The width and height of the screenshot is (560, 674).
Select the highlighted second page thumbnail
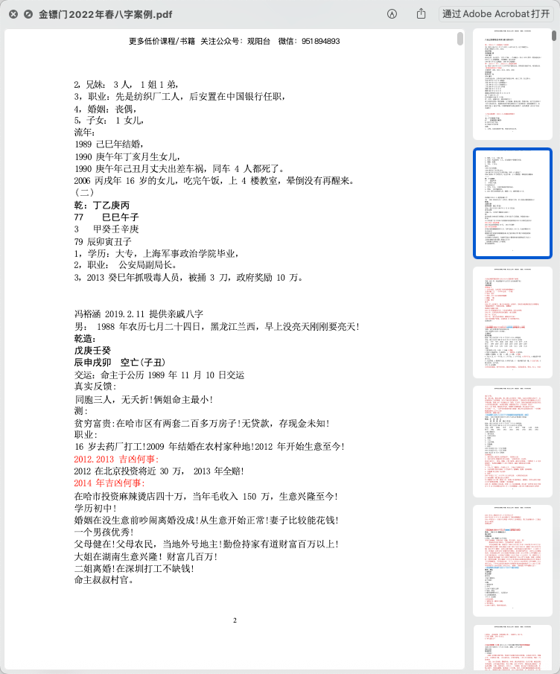coord(512,203)
